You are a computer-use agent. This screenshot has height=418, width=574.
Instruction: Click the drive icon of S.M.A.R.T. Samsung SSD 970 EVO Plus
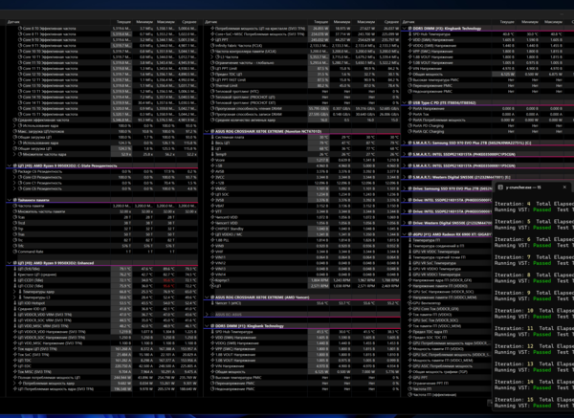coord(410,143)
